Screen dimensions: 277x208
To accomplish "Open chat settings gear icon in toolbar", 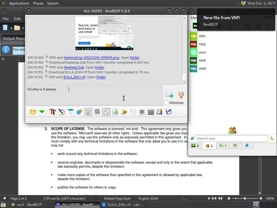I will pyautogui.click(x=79, y=112).
